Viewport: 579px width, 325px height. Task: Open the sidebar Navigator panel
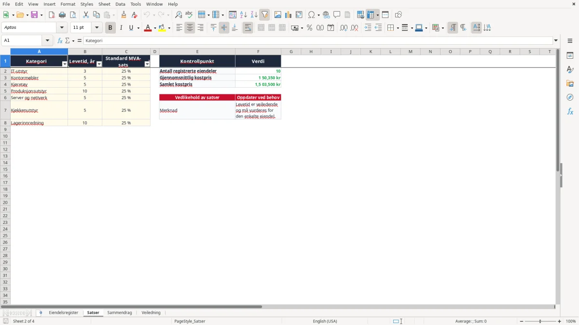tap(570, 97)
